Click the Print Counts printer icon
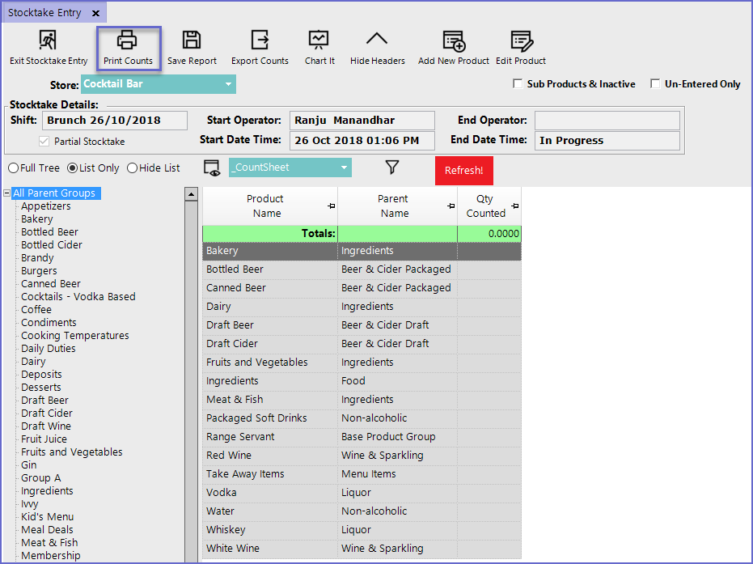 tap(128, 40)
